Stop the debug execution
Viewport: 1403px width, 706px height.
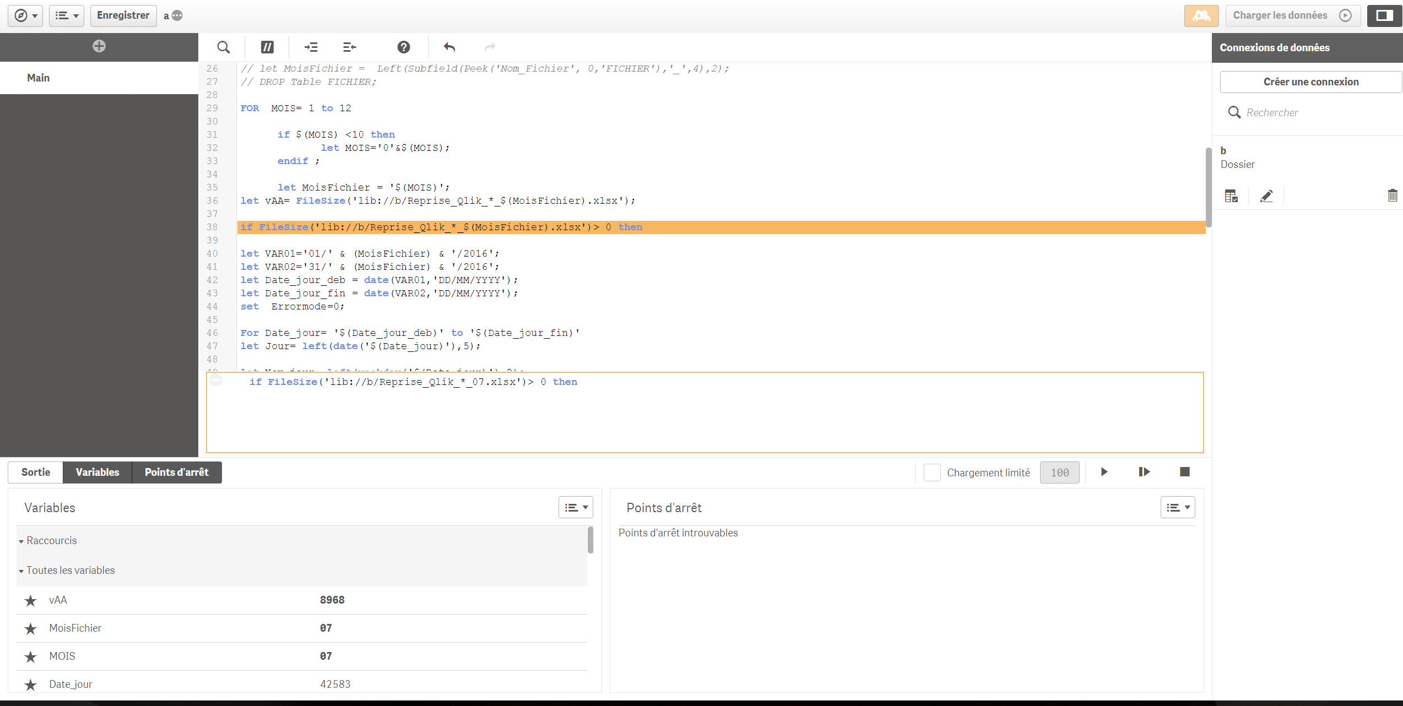tap(1185, 472)
